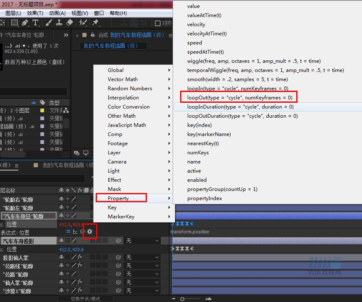
Task: Open parent dropdown for 投影仙人掌 layer
Action: coord(143,257)
